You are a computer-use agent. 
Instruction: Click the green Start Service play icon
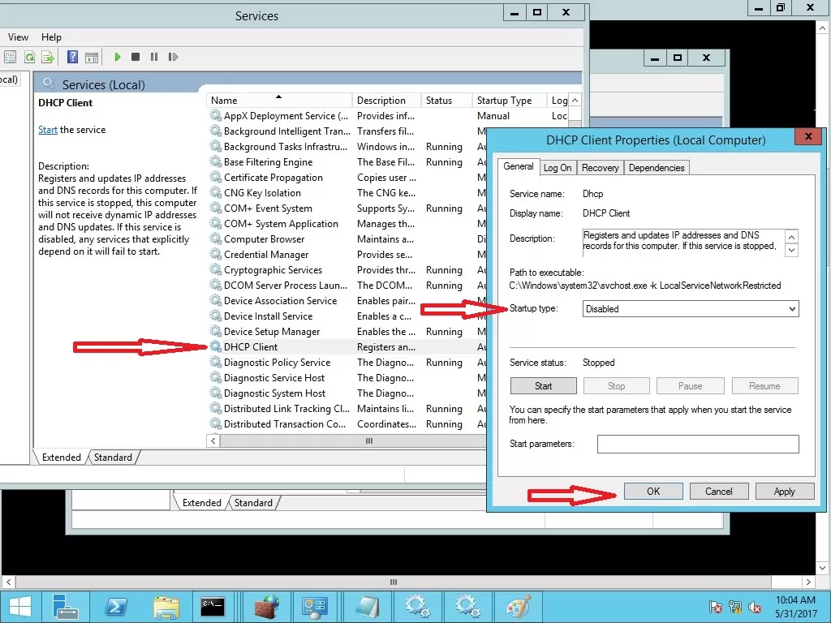click(118, 57)
